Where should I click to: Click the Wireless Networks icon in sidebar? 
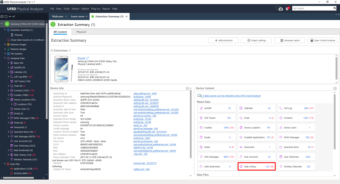point(12,160)
